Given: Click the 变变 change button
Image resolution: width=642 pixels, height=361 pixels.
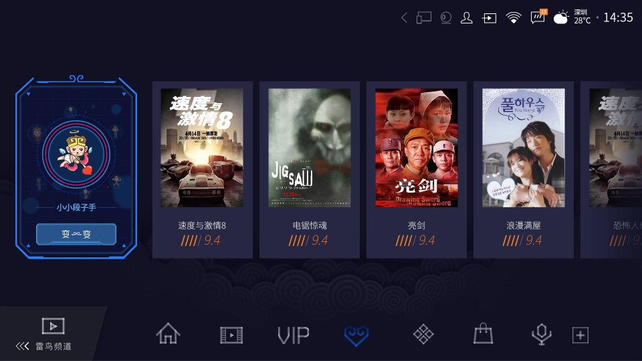Looking at the screenshot, I should click(x=76, y=234).
